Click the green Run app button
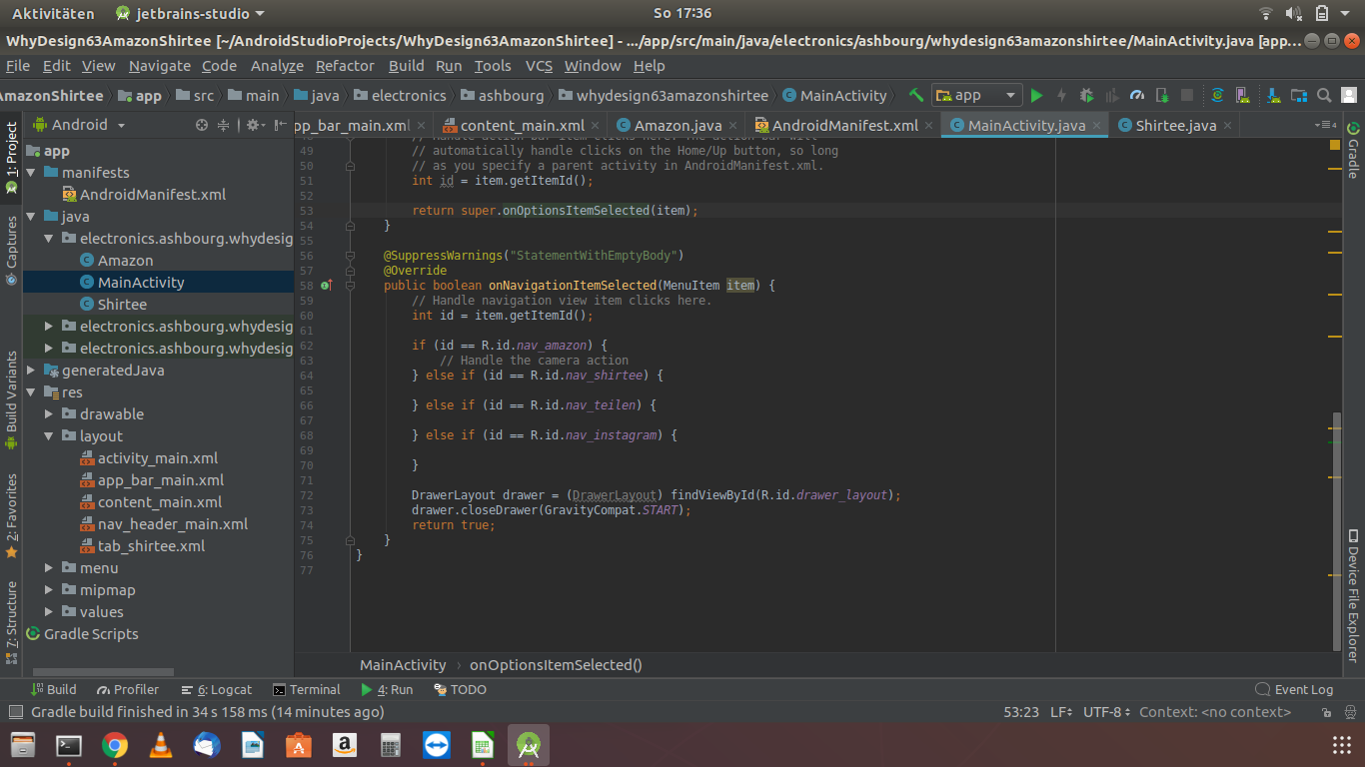Viewport: 1365px width, 767px height. (x=1036, y=96)
